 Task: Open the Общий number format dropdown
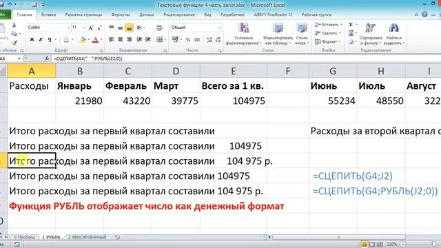point(219,28)
